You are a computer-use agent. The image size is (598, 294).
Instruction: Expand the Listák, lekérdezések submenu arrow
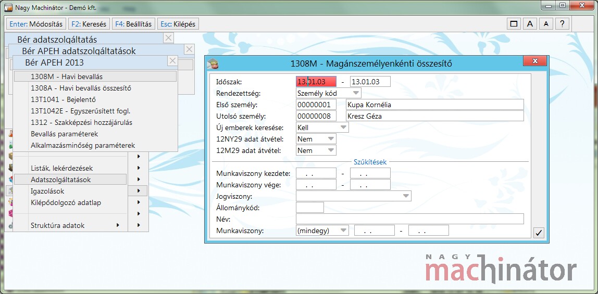(139, 168)
